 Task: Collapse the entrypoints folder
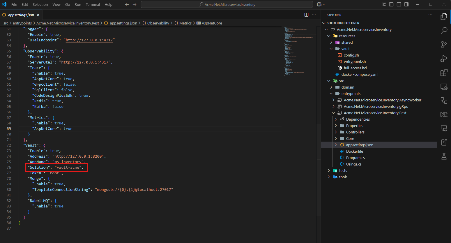(331, 94)
